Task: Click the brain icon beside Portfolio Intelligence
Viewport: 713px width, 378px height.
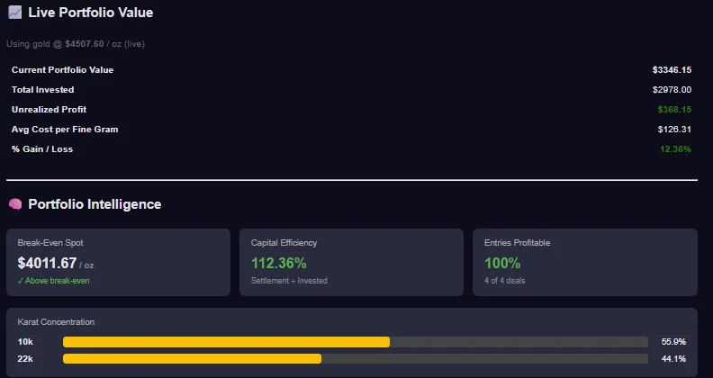Action: [x=15, y=204]
